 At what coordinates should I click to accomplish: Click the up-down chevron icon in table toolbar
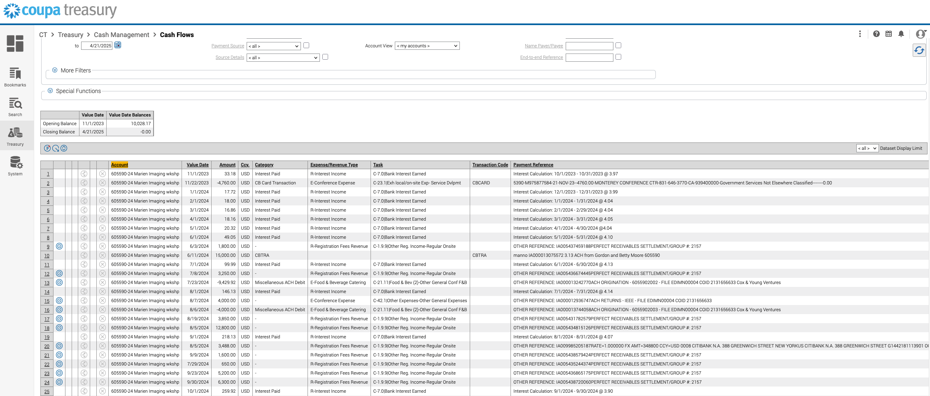(x=64, y=148)
